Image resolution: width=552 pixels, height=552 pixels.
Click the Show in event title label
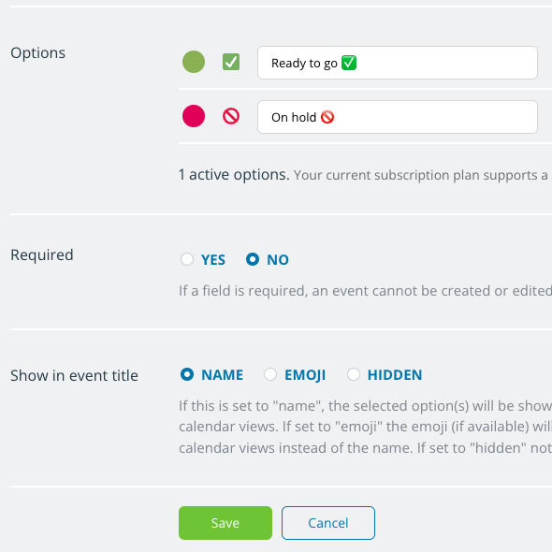[74, 375]
